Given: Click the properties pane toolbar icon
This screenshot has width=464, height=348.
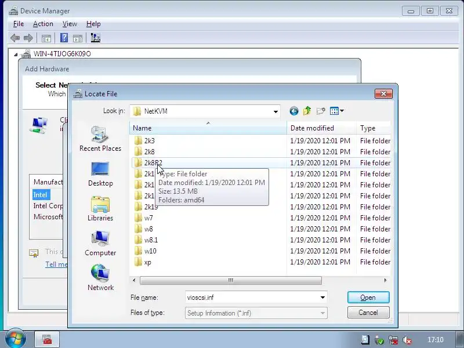Looking at the screenshot, I should coord(78,38).
